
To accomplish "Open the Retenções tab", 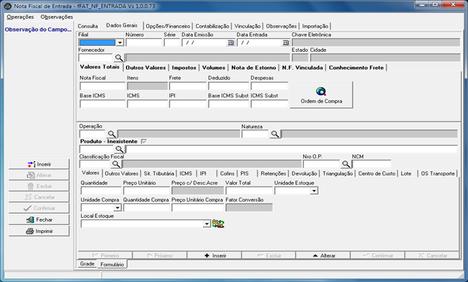I will (x=273, y=174).
